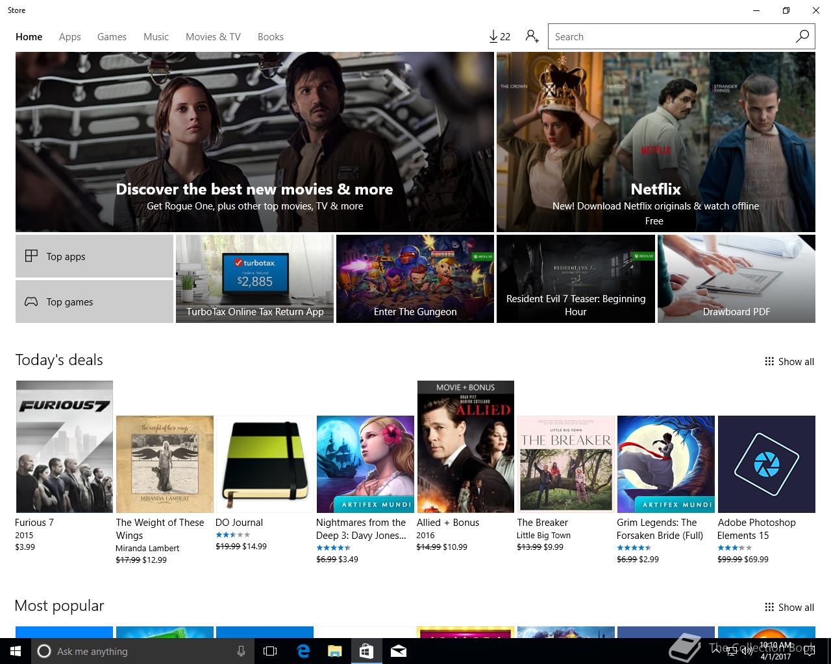
Task: Click the Top apps grid icon
Action: [x=31, y=256]
